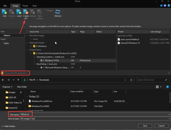171x130 pixels.
Task: Switch to the Preset tab
Action: click(x=25, y=6)
